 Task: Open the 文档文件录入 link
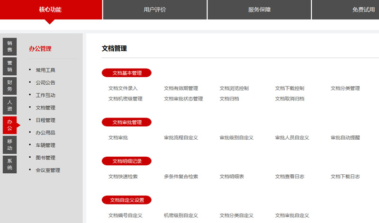coord(123,88)
